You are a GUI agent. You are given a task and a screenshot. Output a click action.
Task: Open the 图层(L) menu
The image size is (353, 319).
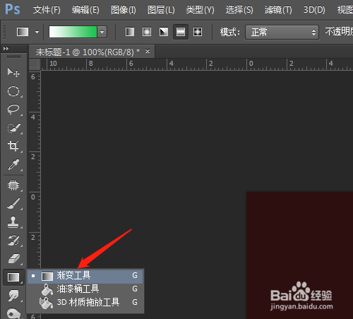[161, 10]
